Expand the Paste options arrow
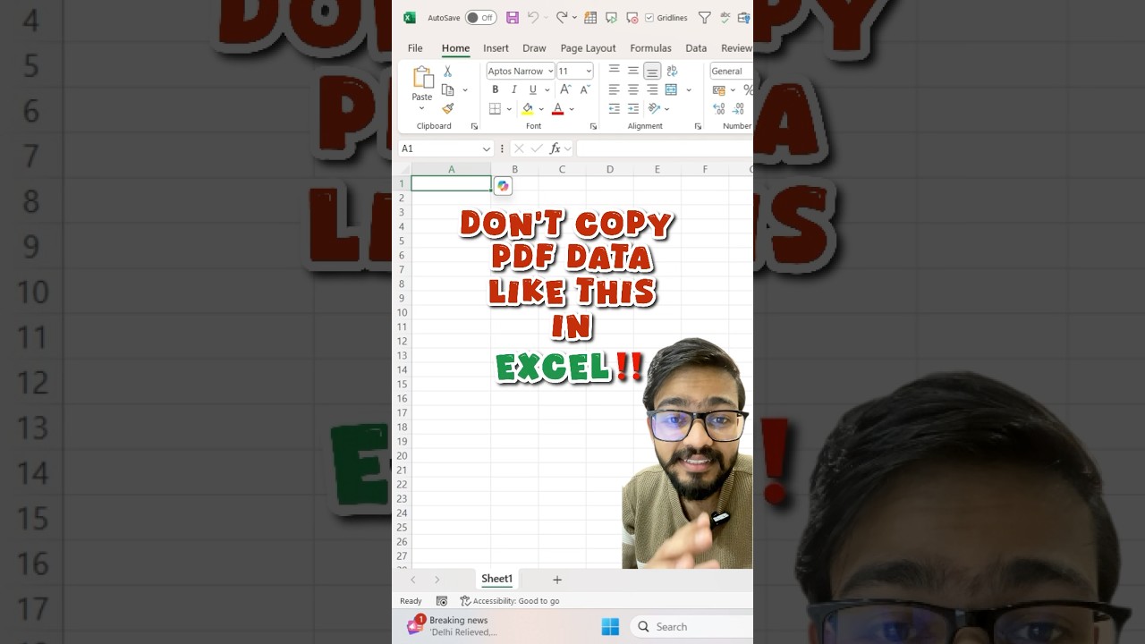Screen dimensions: 1145x644 (x=422, y=108)
